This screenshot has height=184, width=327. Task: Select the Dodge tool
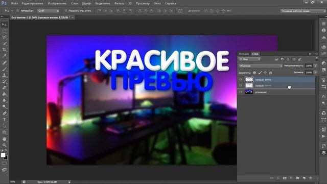(x=4, y=107)
